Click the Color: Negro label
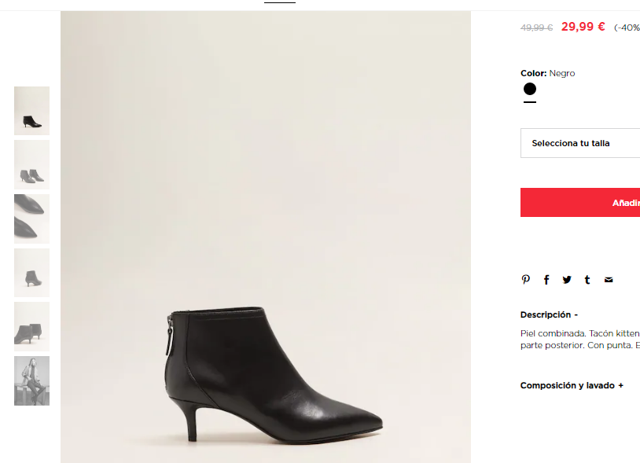Screen dimensions: 640x463 click(547, 73)
